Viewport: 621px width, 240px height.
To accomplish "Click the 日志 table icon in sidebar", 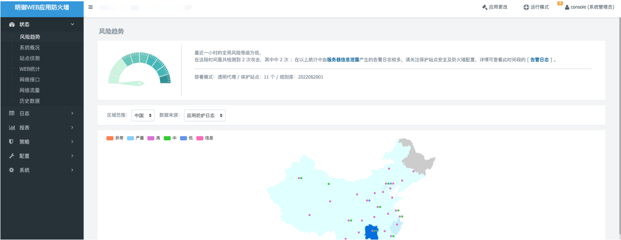I will [x=12, y=114].
